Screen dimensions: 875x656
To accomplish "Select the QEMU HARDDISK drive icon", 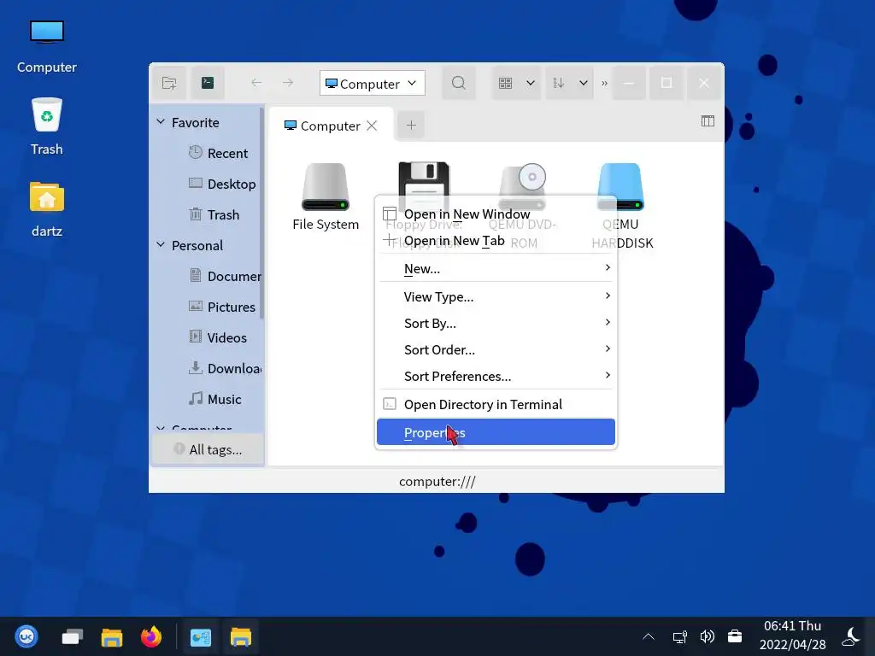I will [621, 185].
